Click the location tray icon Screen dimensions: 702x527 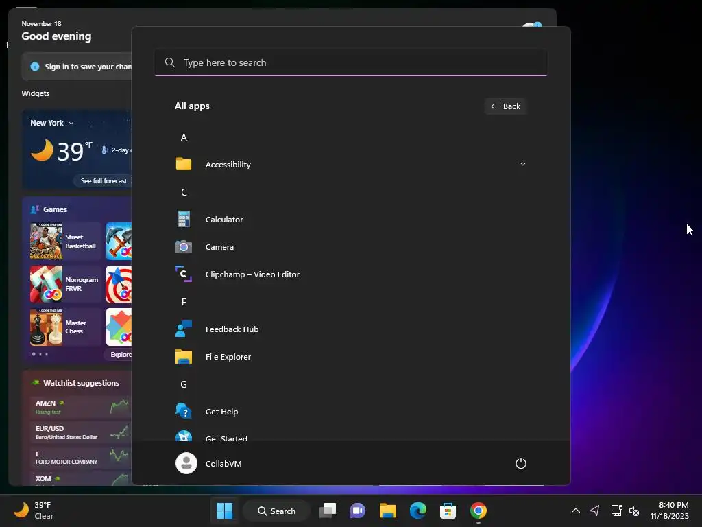pos(594,511)
